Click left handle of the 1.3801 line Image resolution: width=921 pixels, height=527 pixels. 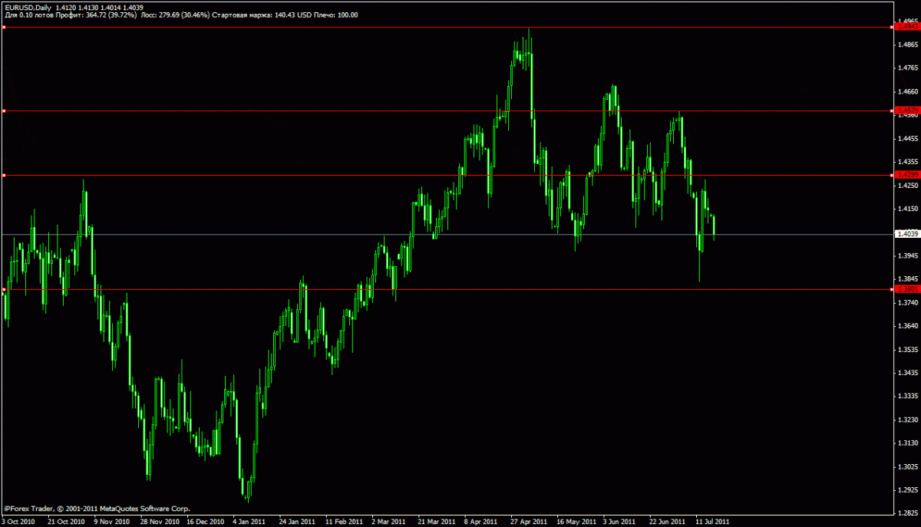pyautogui.click(x=4, y=289)
